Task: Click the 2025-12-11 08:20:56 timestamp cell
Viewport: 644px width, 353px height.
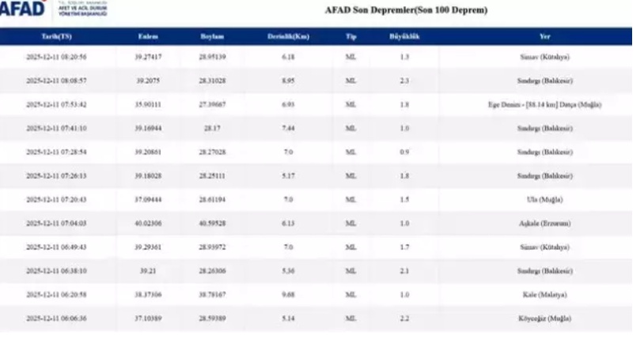Action: 56,58
